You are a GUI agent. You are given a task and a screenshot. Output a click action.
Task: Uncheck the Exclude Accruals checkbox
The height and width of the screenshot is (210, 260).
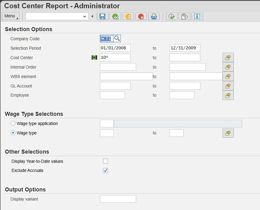105,171
